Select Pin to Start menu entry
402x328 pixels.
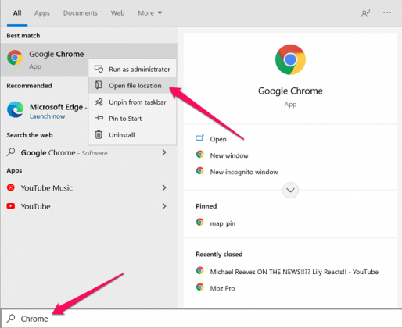pyautogui.click(x=132, y=119)
